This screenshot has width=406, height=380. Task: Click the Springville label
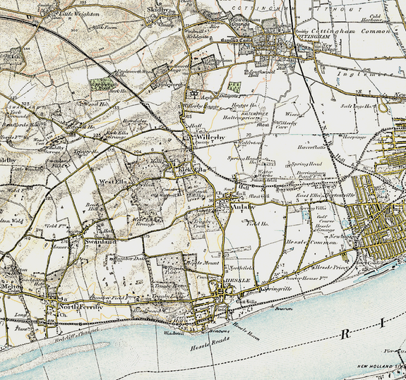point(277,289)
